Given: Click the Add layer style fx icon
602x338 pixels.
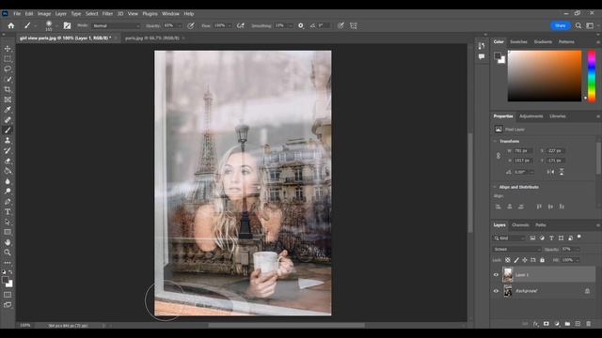Looking at the screenshot, I should pos(536,324).
